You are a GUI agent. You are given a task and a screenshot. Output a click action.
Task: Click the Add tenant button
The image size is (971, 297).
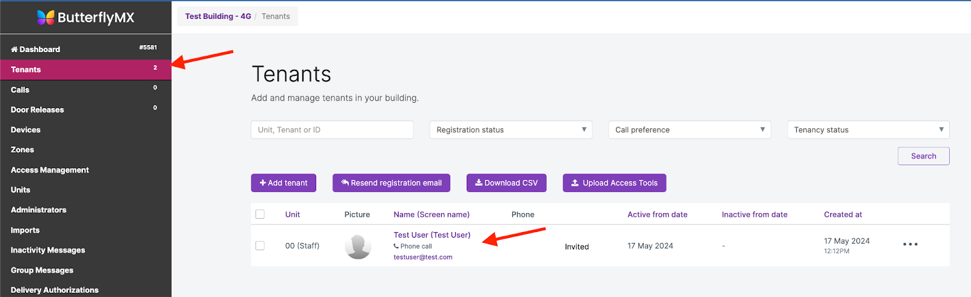point(283,183)
